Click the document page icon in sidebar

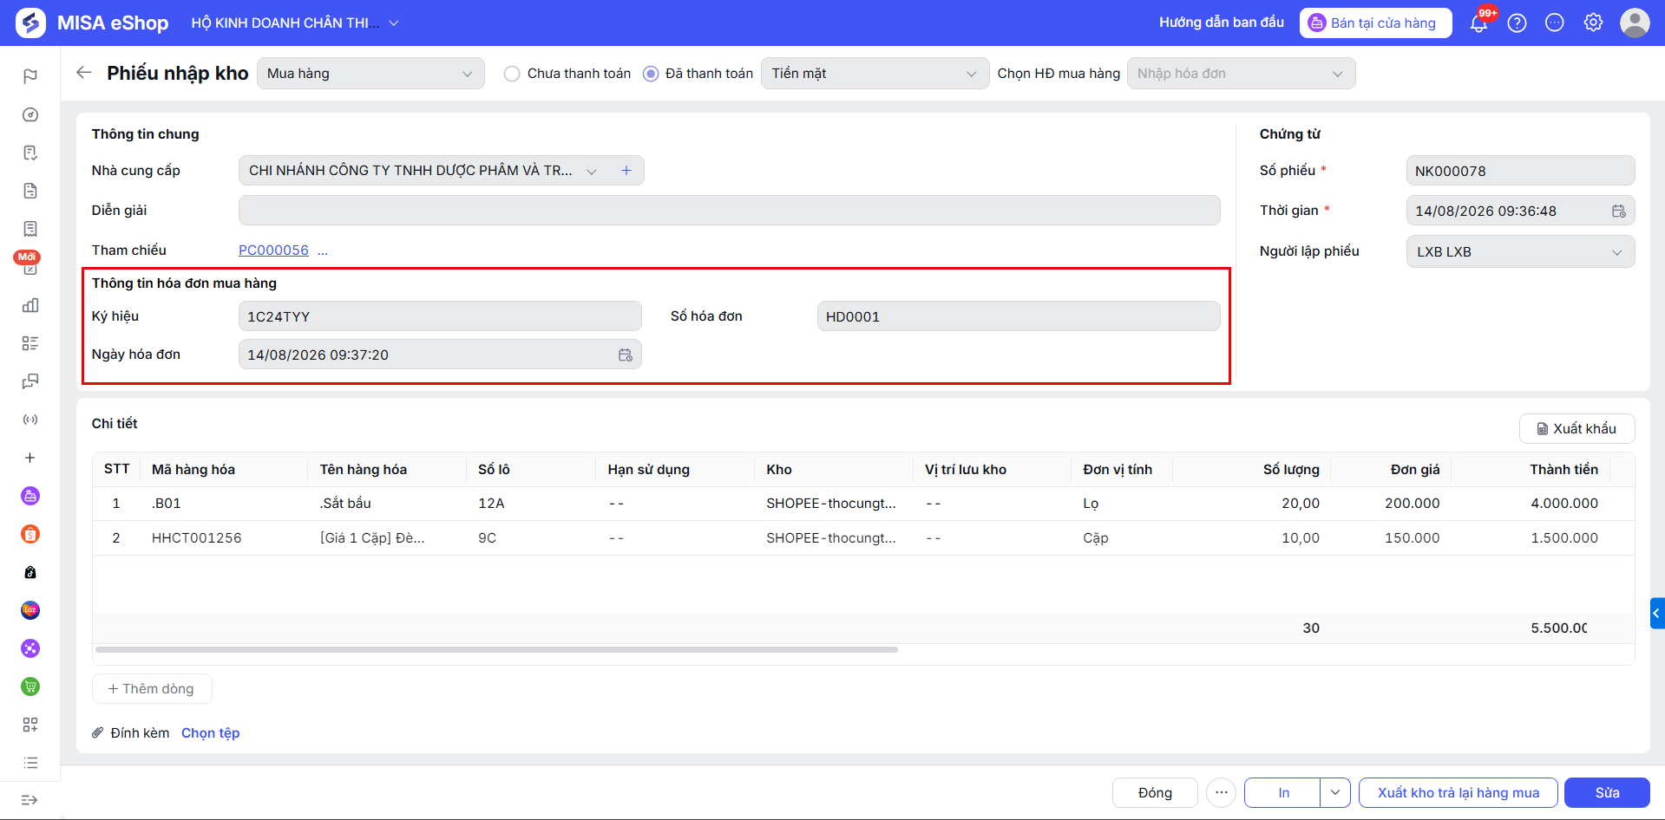pos(30,191)
